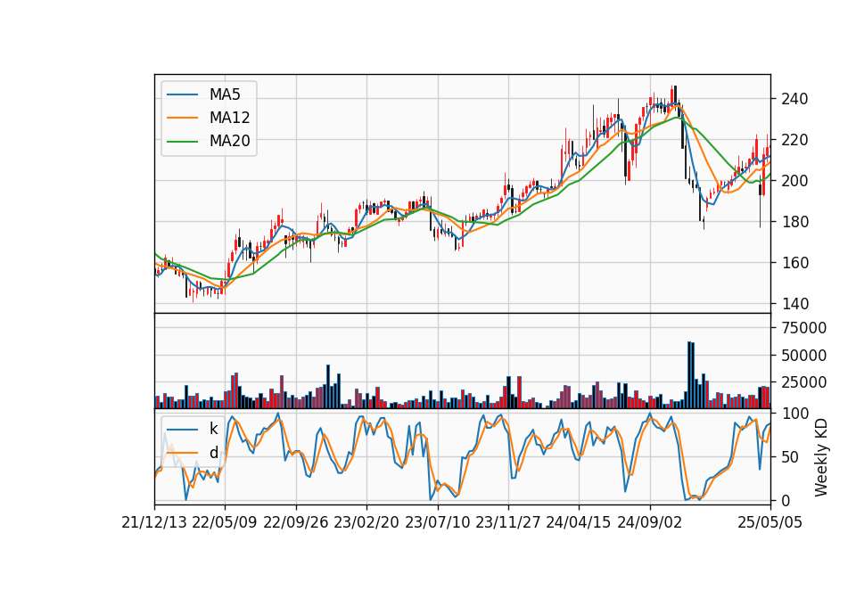
Task: Click the 140 price axis label
Action: coord(794,304)
